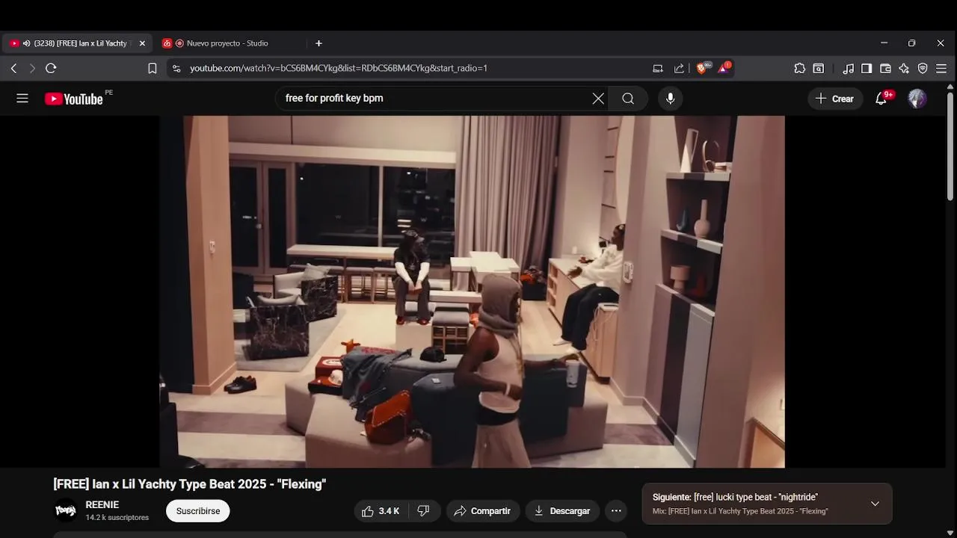Screen dimensions: 957x538
Task: Click "14.2 k suscriptores" text
Action: click(117, 518)
